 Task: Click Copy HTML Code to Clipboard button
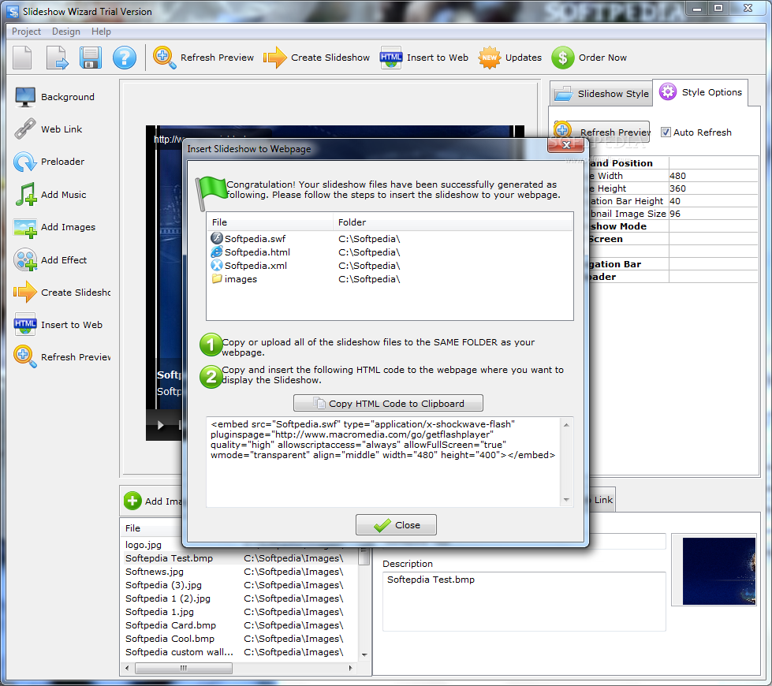[388, 404]
